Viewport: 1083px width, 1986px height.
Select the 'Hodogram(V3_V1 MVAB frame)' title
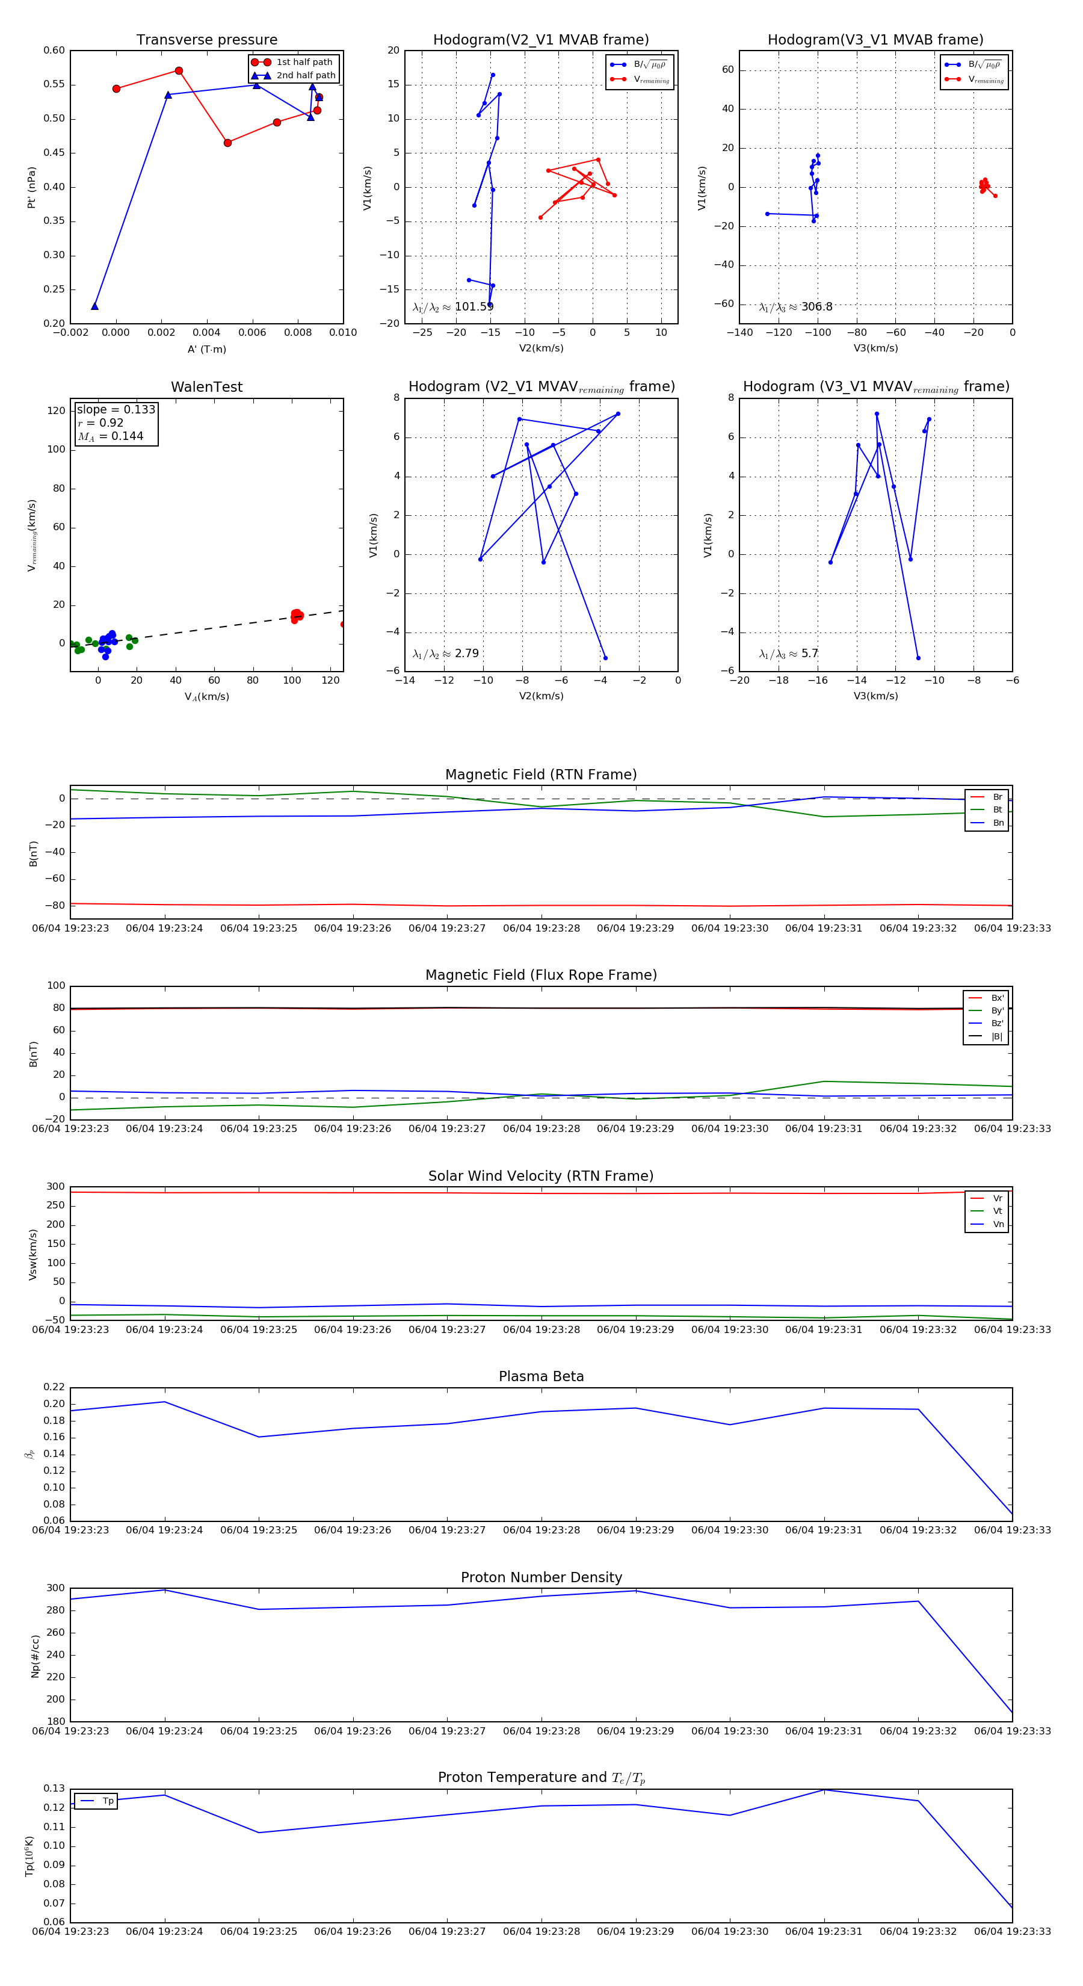click(875, 40)
